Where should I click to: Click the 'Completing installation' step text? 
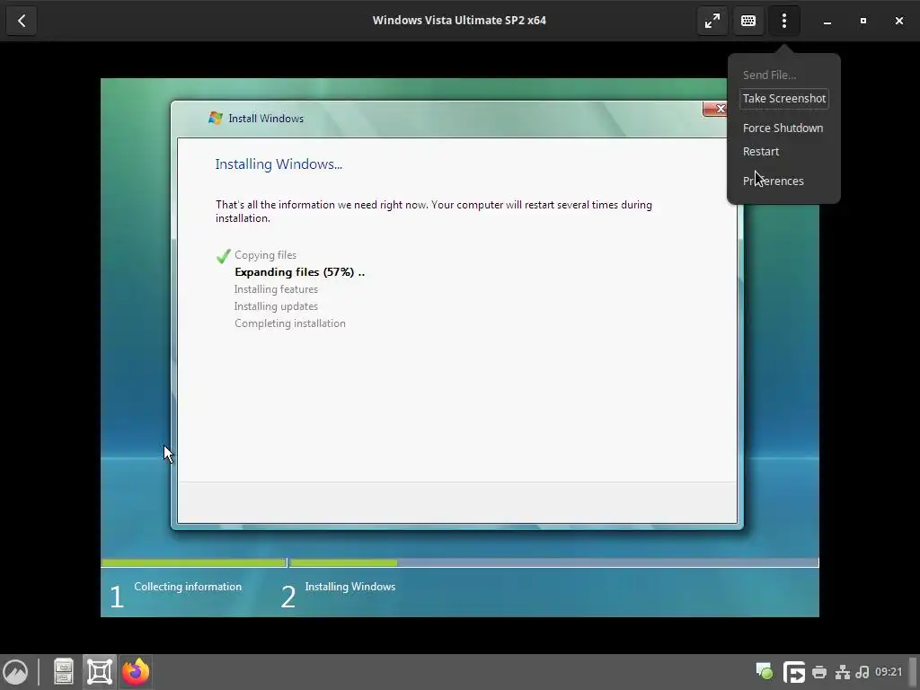click(290, 323)
